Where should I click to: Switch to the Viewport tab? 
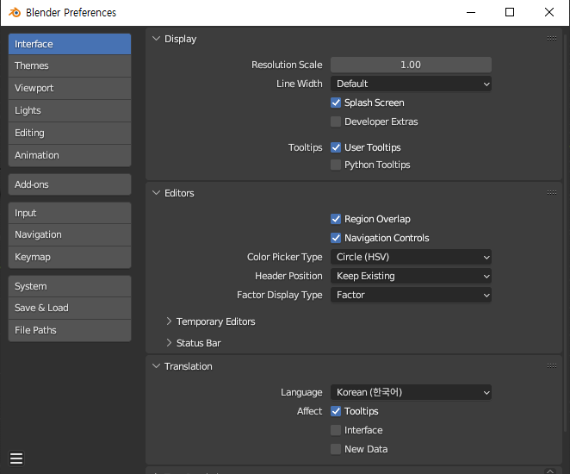click(x=70, y=89)
